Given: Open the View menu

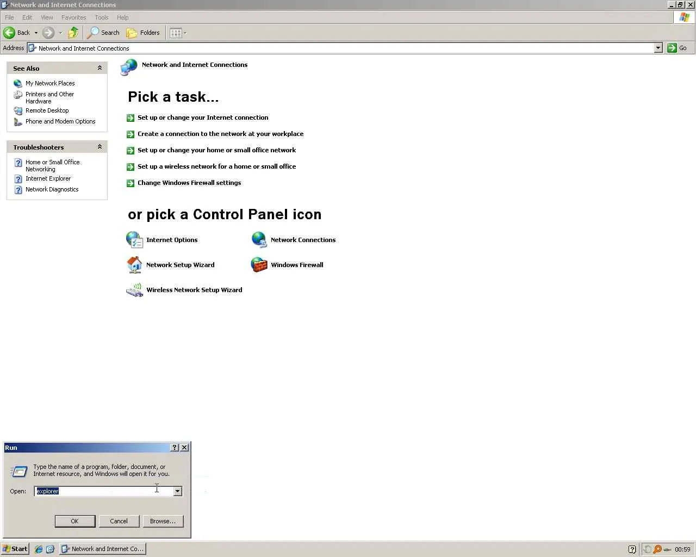Looking at the screenshot, I should [47, 17].
